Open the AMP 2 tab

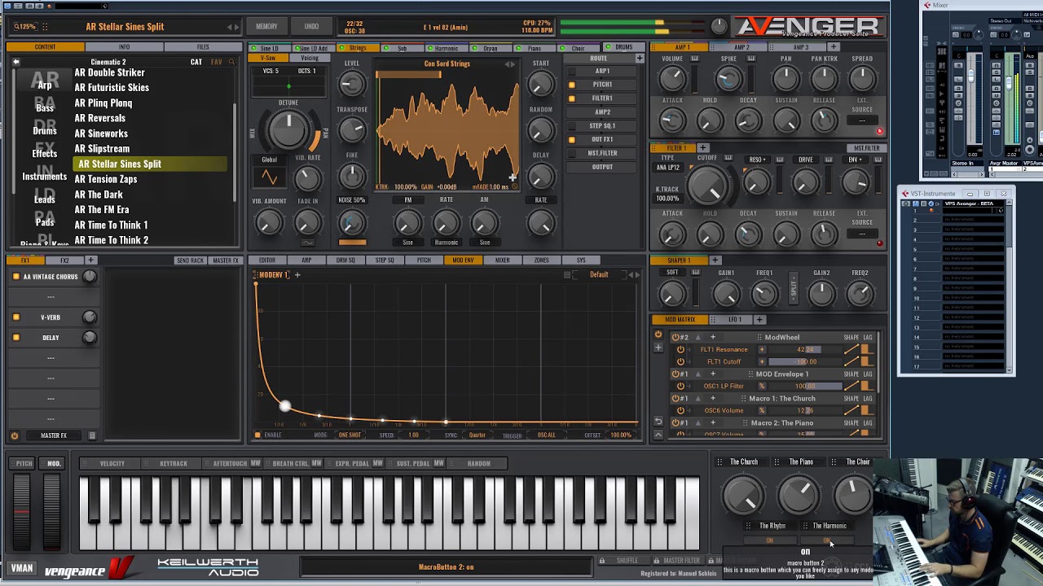tap(742, 47)
